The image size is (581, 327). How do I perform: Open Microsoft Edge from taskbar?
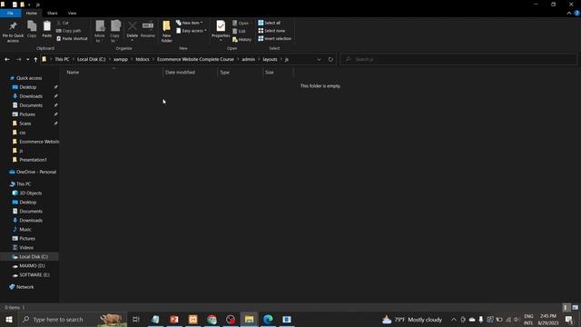268,319
